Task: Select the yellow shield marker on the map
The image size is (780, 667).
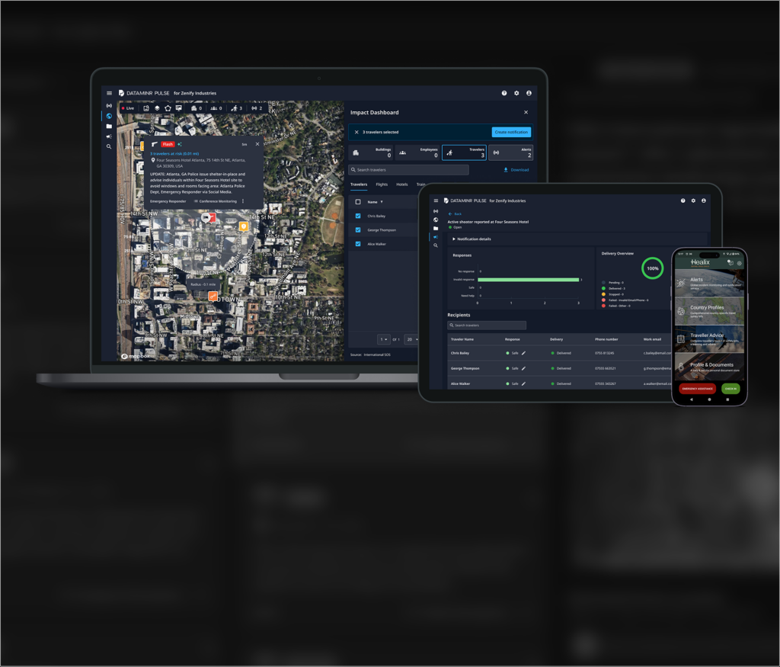Action: (x=243, y=226)
